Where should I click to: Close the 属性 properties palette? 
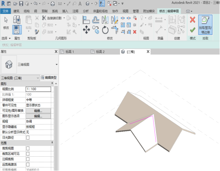(56, 52)
